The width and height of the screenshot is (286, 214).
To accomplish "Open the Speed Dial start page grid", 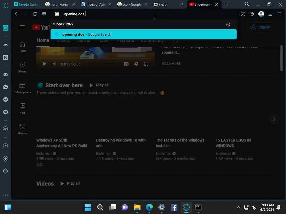I will 44,14.
